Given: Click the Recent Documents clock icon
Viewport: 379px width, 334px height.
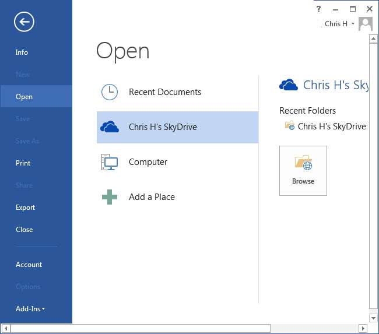Looking at the screenshot, I should 110,92.
